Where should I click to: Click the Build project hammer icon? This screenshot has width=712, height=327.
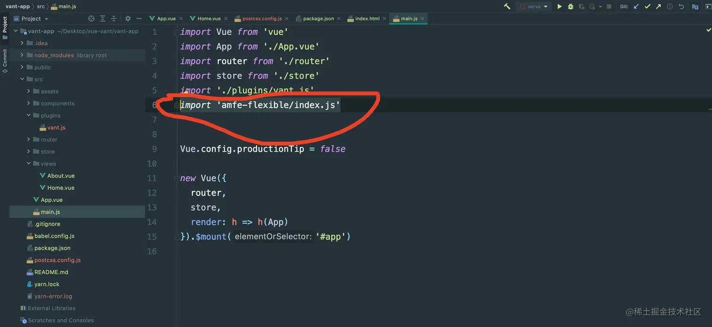coord(507,7)
